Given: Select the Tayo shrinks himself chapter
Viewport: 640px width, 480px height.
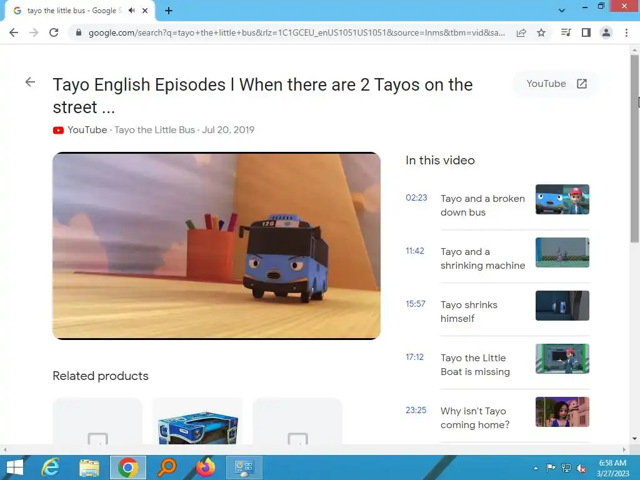Looking at the screenshot, I should coord(469,311).
